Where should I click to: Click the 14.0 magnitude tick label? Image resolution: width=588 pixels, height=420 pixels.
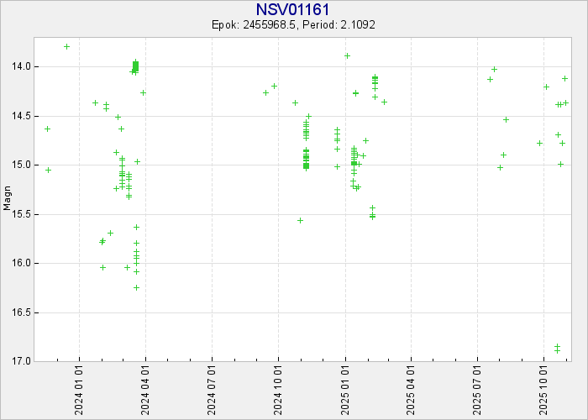click(21, 66)
